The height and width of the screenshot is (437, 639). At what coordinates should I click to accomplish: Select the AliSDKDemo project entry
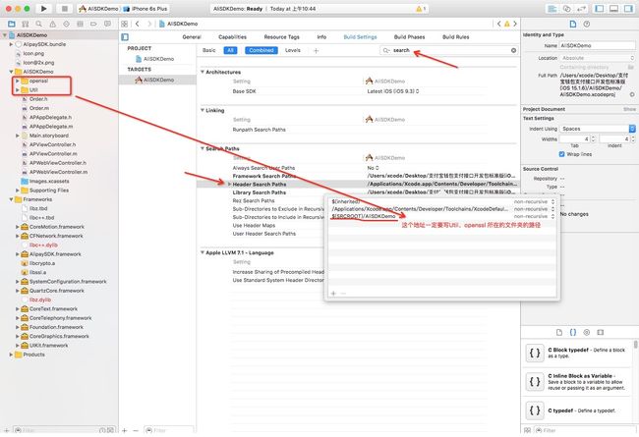(x=155, y=59)
